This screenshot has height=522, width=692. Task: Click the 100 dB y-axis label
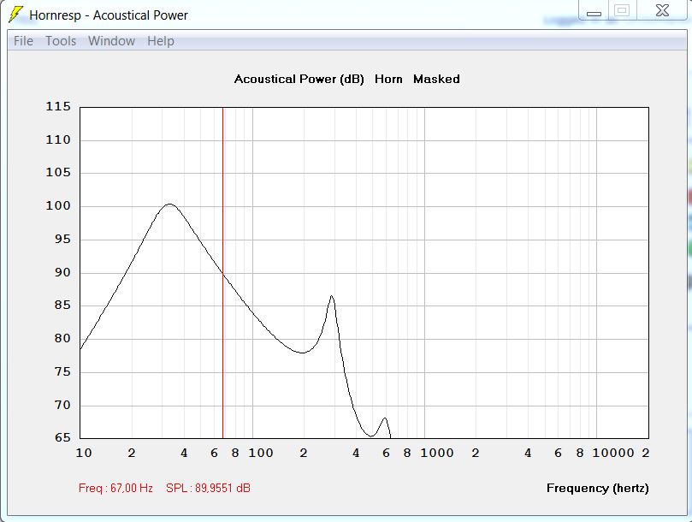[x=58, y=205]
